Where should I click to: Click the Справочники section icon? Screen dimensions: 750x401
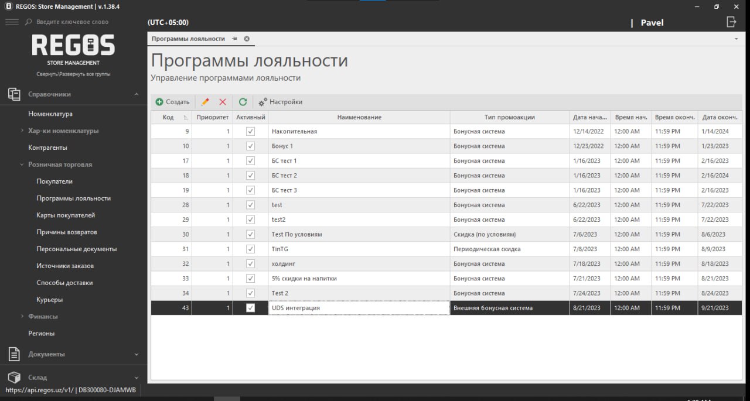(14, 94)
